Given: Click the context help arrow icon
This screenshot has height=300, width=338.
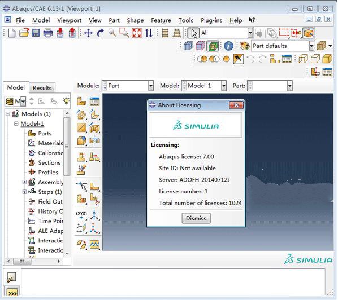Looking at the screenshot, I should (252, 20).
